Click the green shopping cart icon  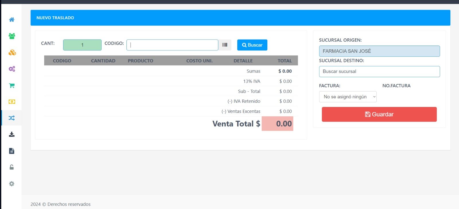pyautogui.click(x=12, y=85)
